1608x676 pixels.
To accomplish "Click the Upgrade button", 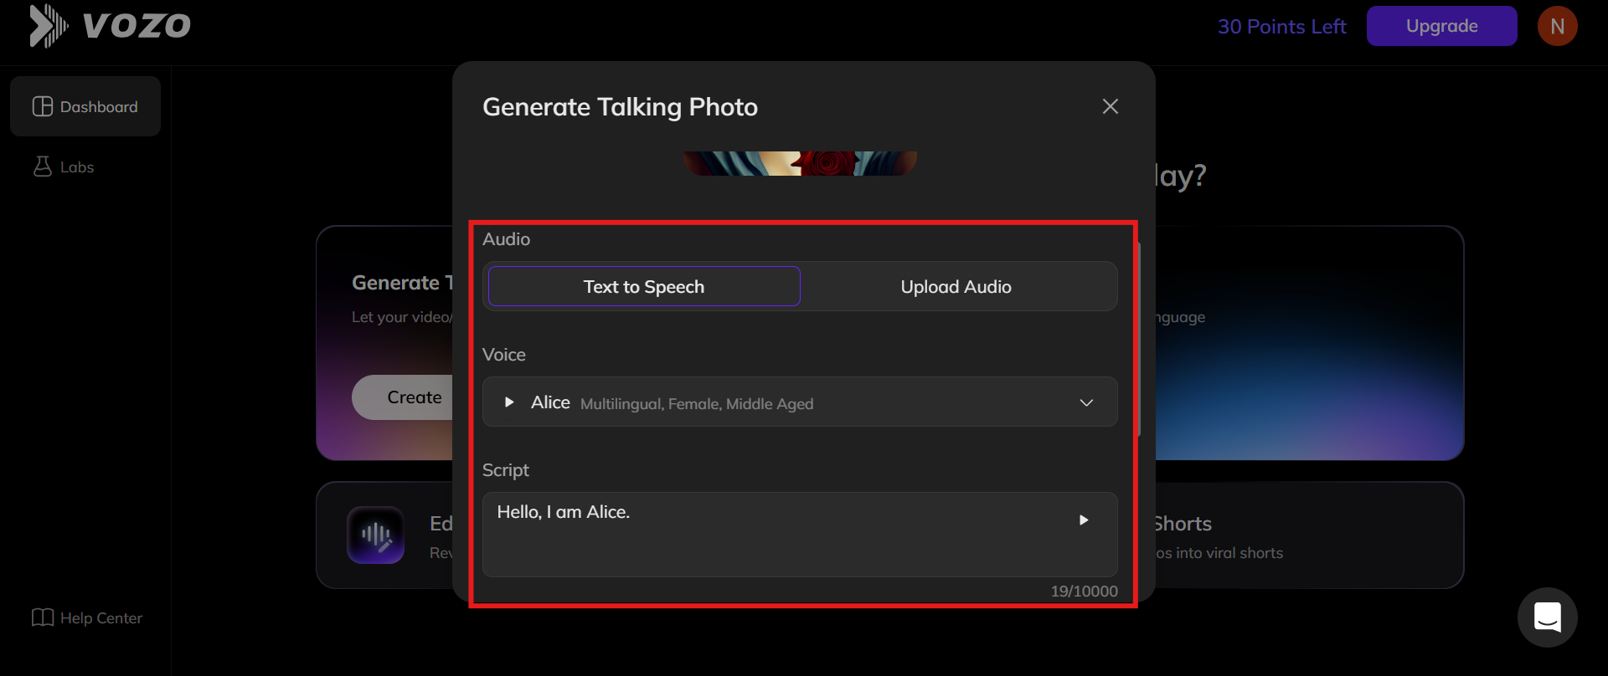I will (1441, 26).
